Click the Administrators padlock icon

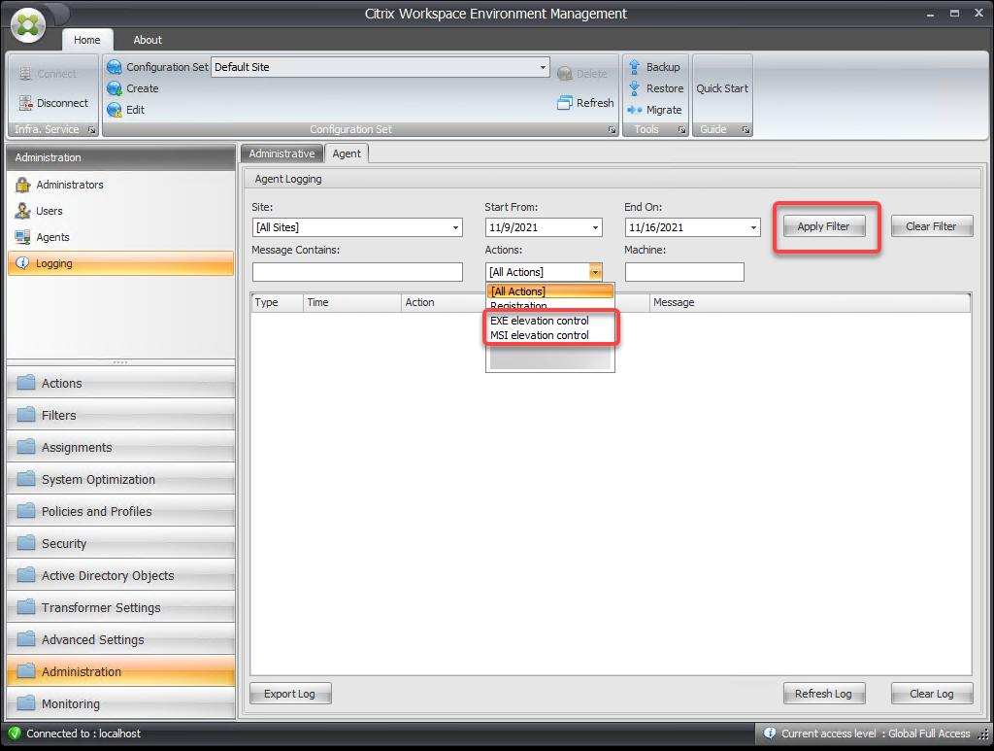point(23,185)
